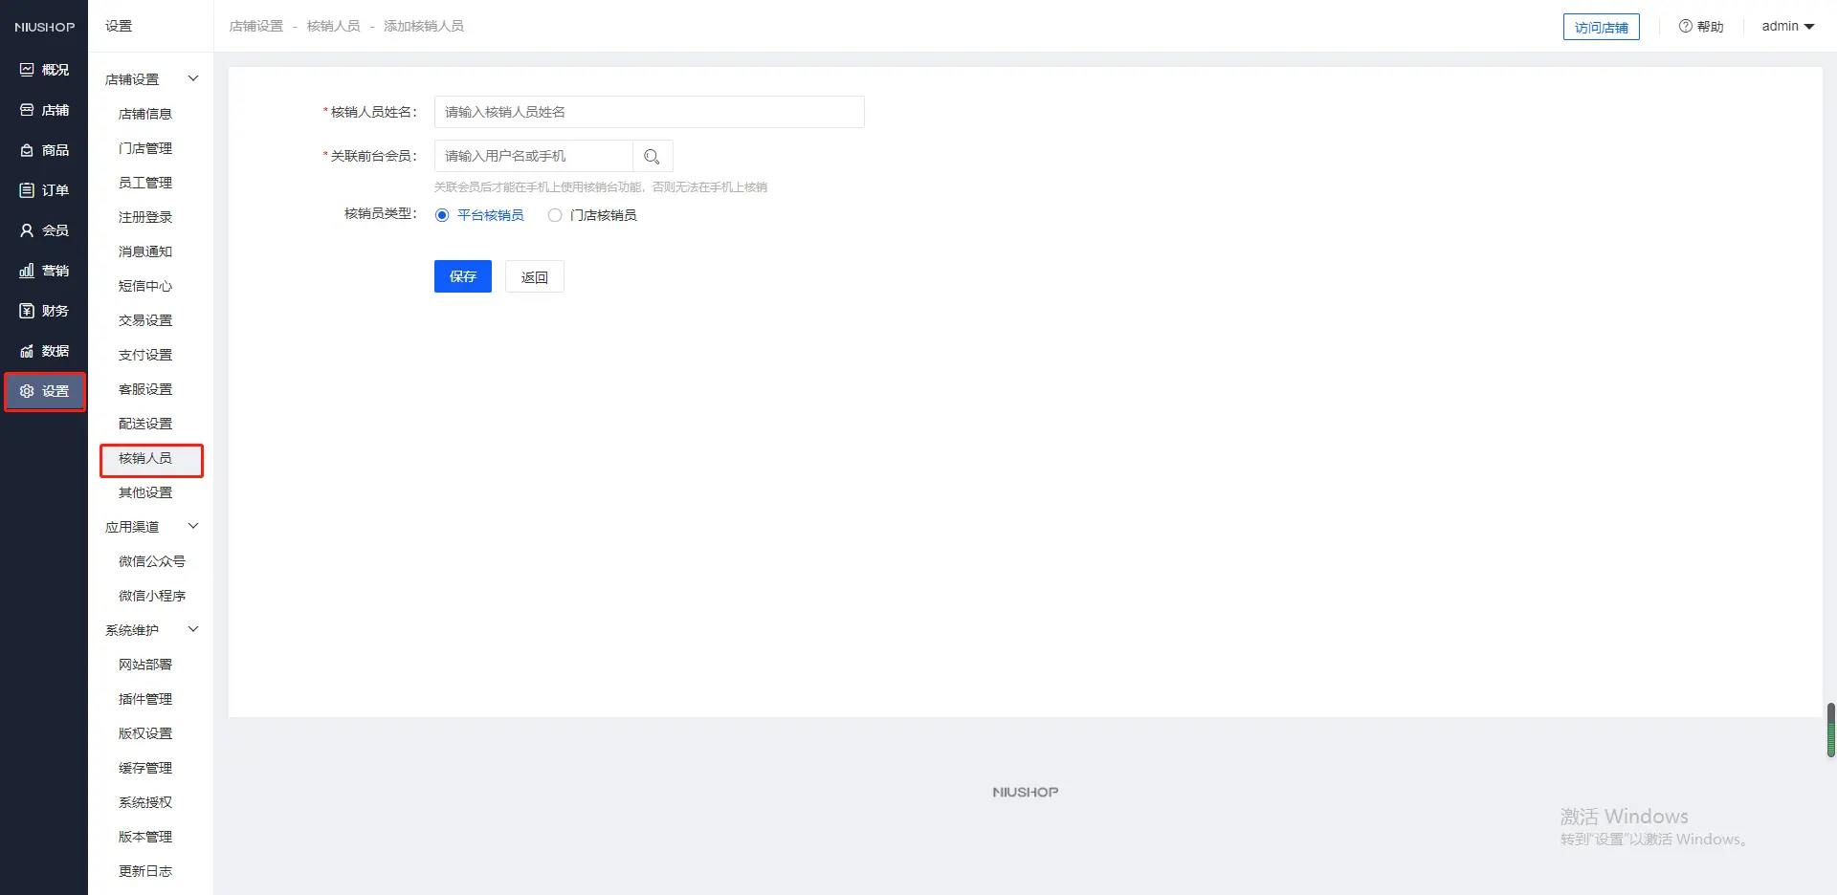
Task: Open the marketing bar-chart icon 营销
Action: (27, 271)
